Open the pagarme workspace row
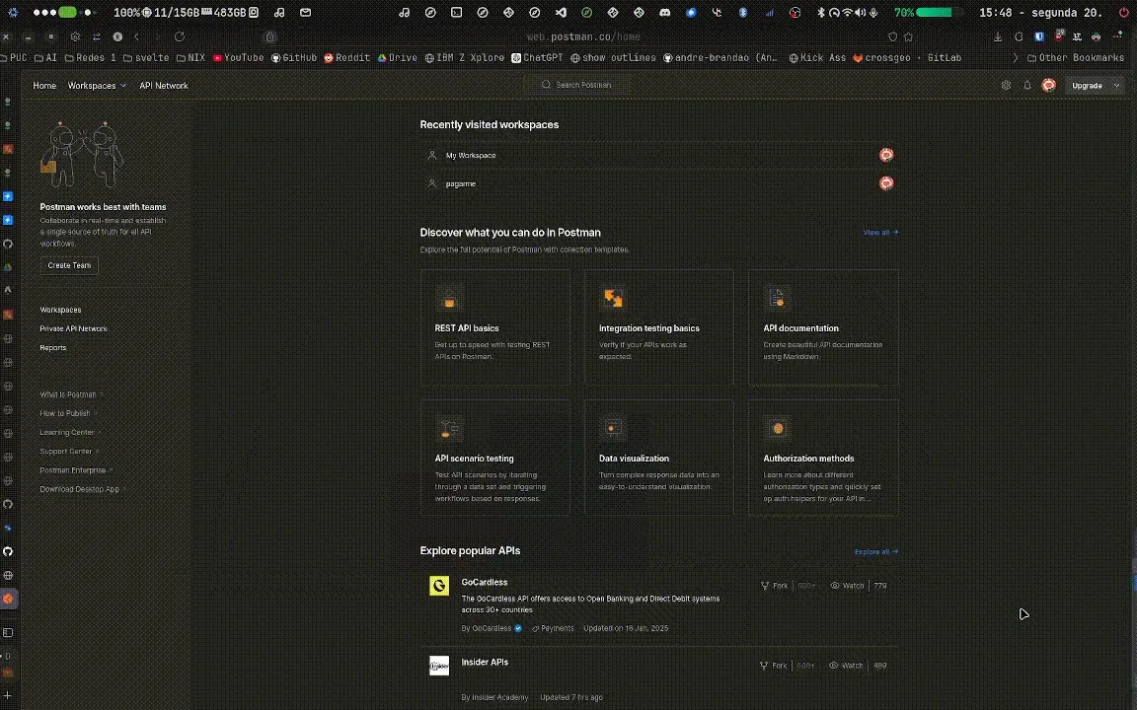 (x=659, y=183)
